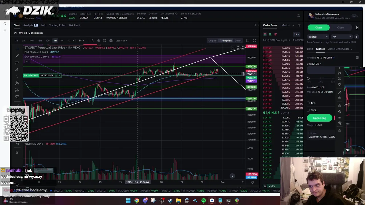Open the candlestick chart type dropdown
Viewport: 365px width, 205px height.
(82, 40)
